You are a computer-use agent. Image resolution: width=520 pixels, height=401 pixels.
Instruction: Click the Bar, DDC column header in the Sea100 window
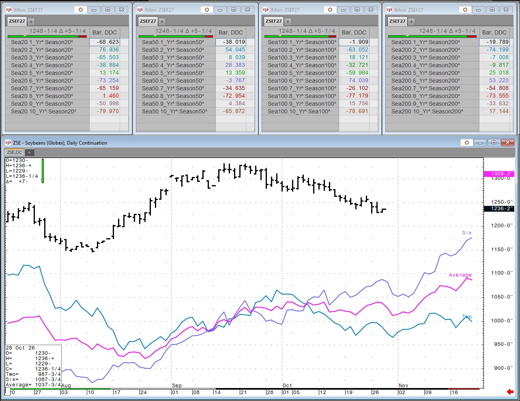tap(354, 32)
